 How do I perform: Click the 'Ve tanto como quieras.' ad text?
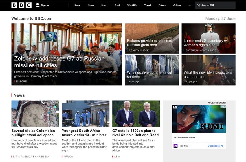(185, 137)
